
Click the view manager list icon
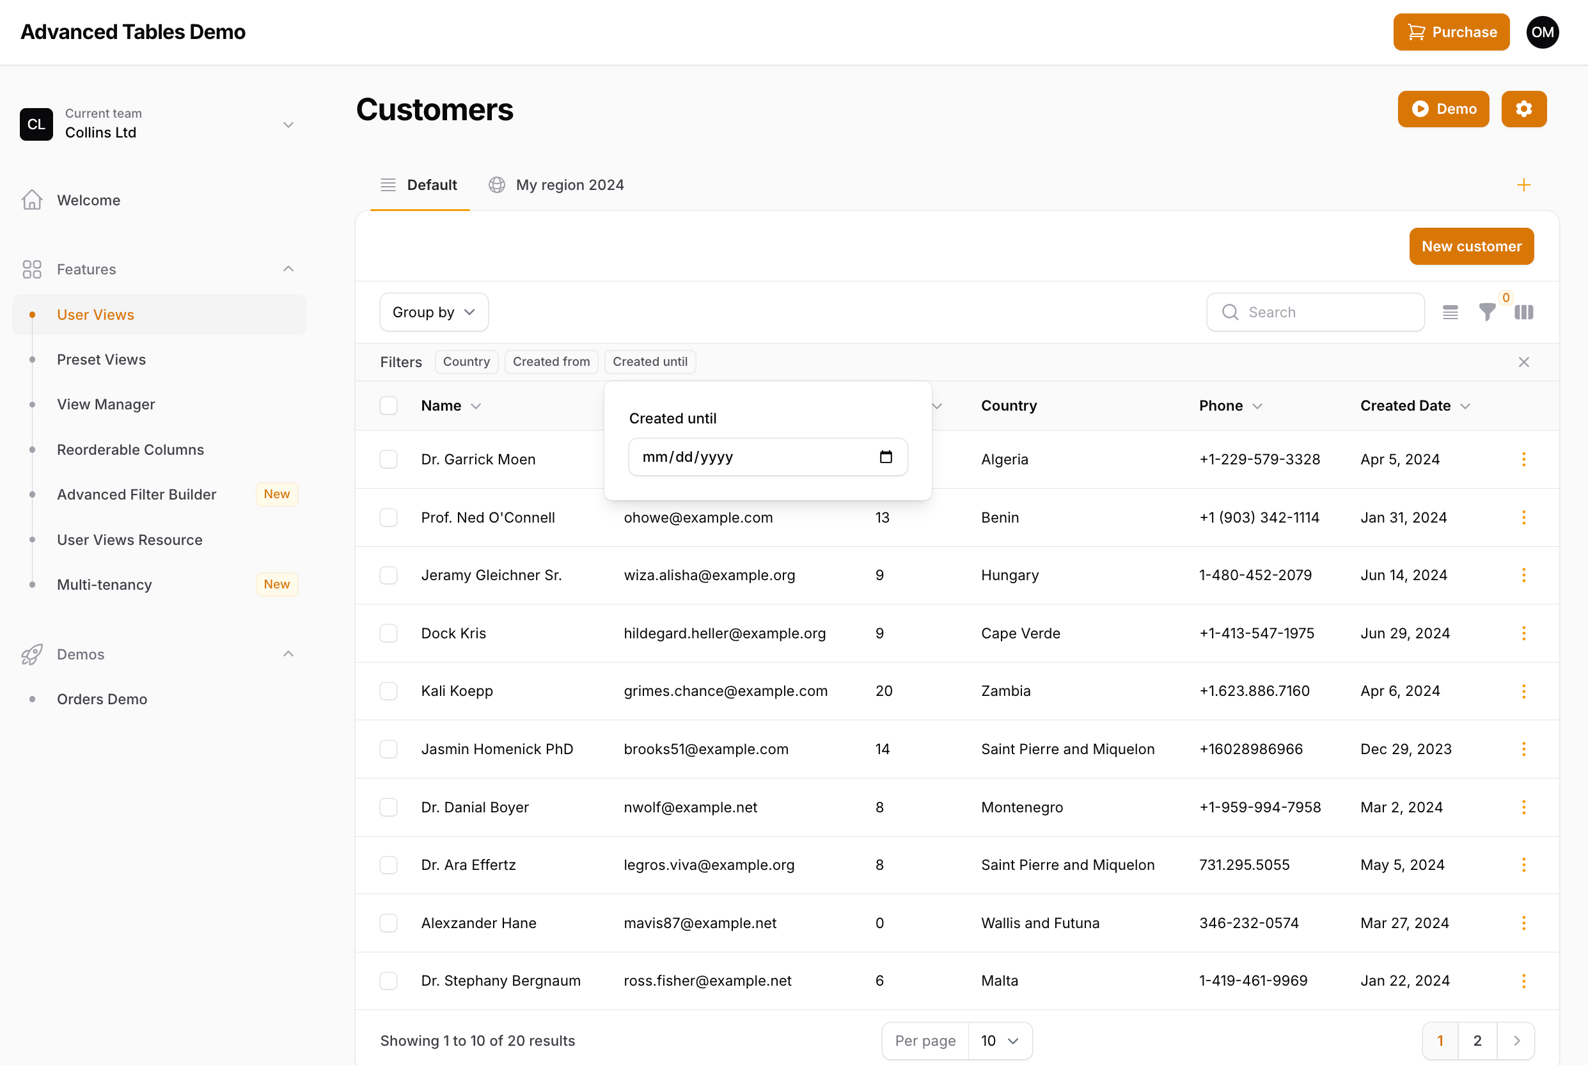point(1449,312)
